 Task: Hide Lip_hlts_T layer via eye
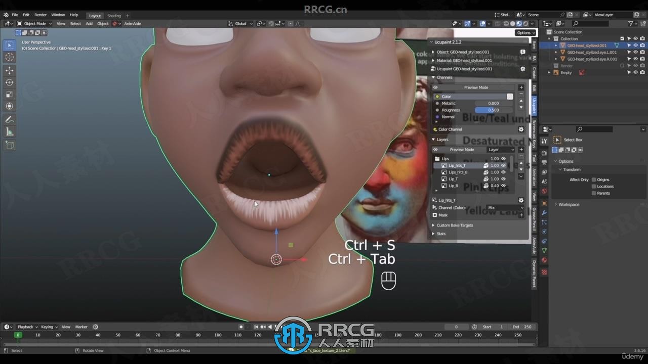[503, 165]
